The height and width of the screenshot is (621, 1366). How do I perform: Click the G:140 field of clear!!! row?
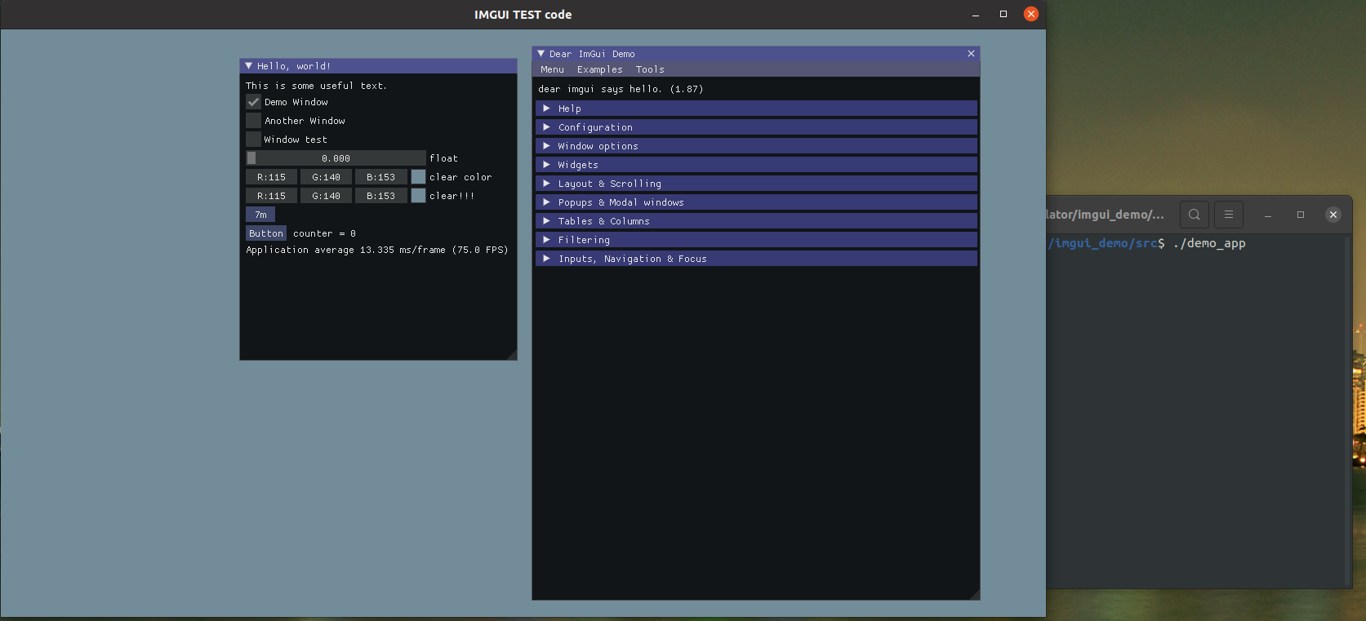pyautogui.click(x=326, y=196)
